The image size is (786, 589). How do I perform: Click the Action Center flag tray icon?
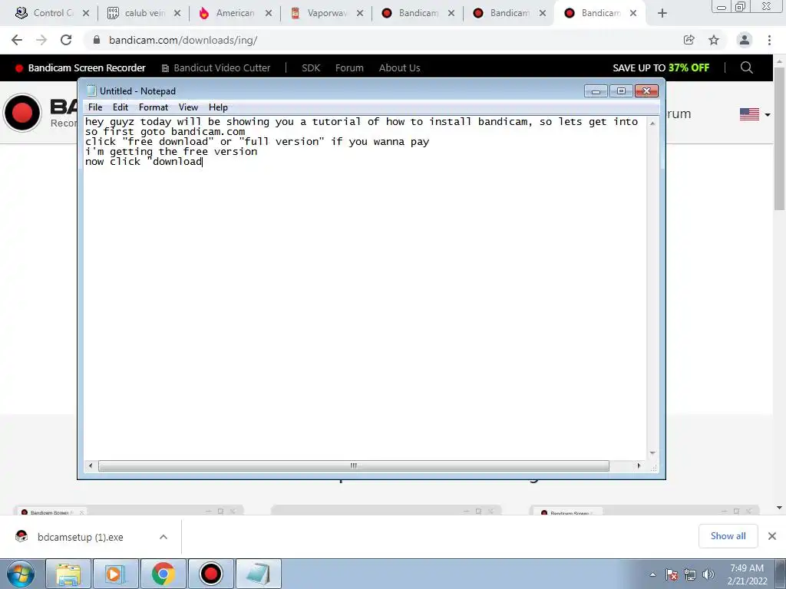pyautogui.click(x=672, y=574)
